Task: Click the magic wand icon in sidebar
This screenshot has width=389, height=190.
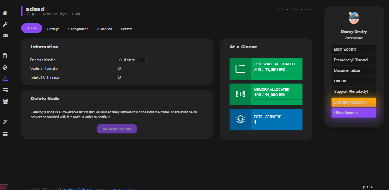Action: pos(5,122)
